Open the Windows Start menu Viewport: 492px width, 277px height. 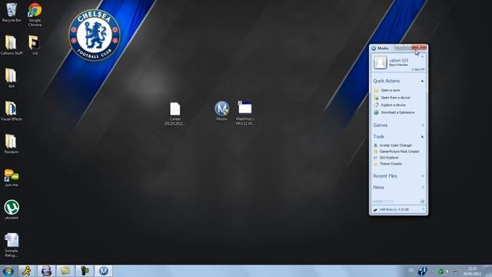pos(8,271)
